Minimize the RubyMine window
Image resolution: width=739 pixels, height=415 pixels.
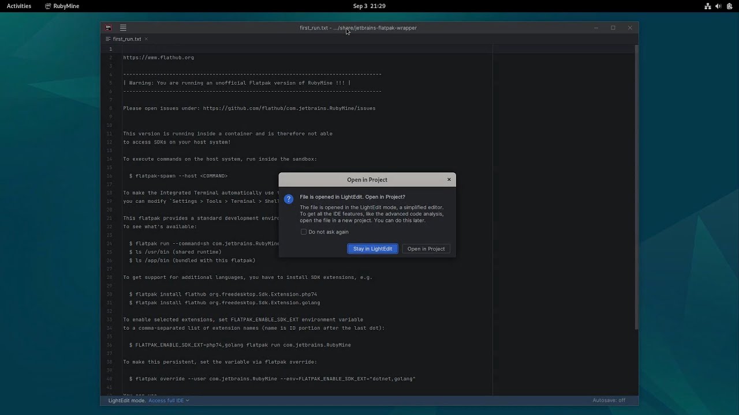click(x=596, y=28)
